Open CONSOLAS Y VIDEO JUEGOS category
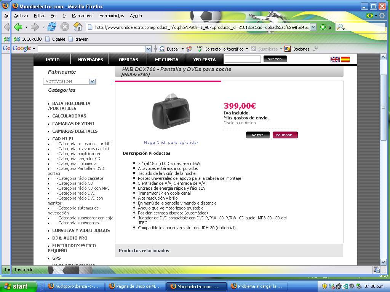Viewport: 390px width, 292px height. coord(81,230)
